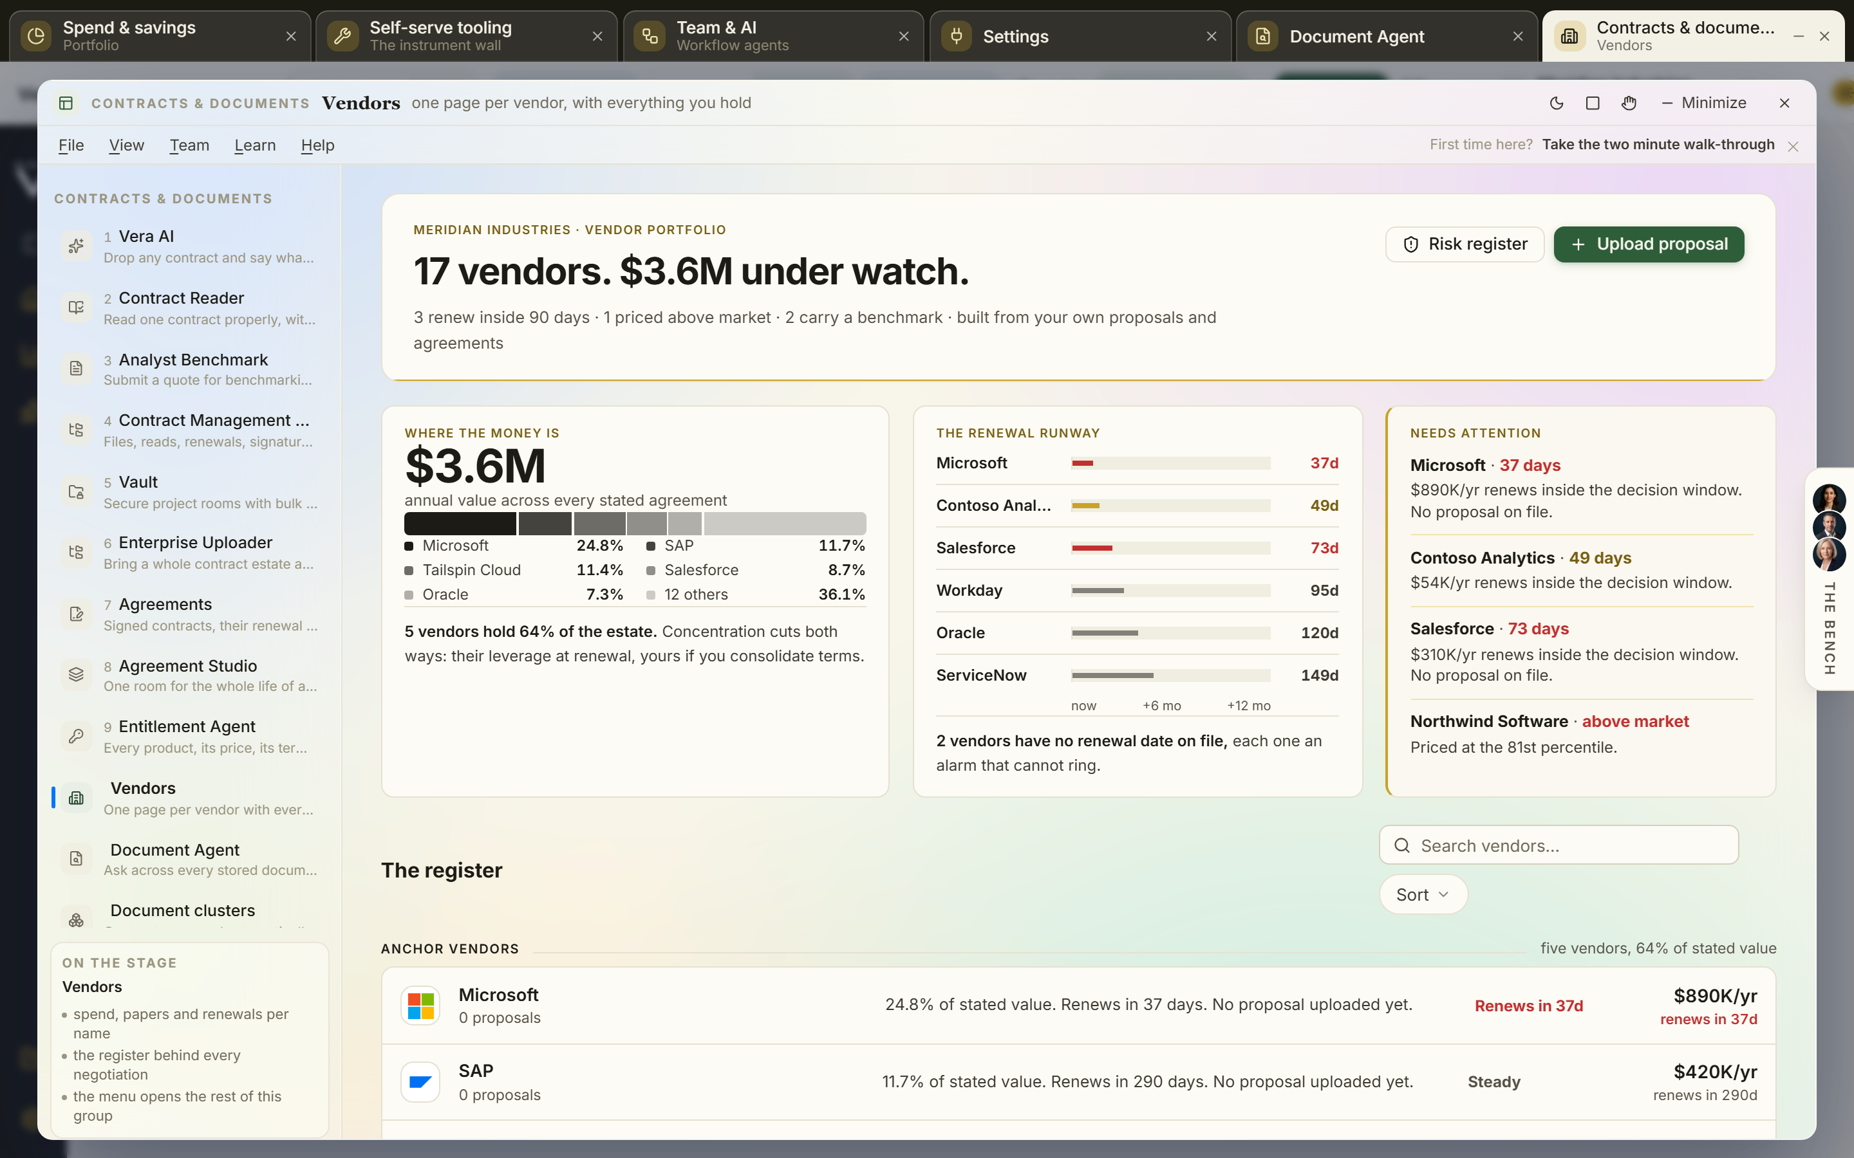Screen dimensions: 1854x1158
Task: Switch to the Spend & savings tab
Action: click(x=160, y=36)
